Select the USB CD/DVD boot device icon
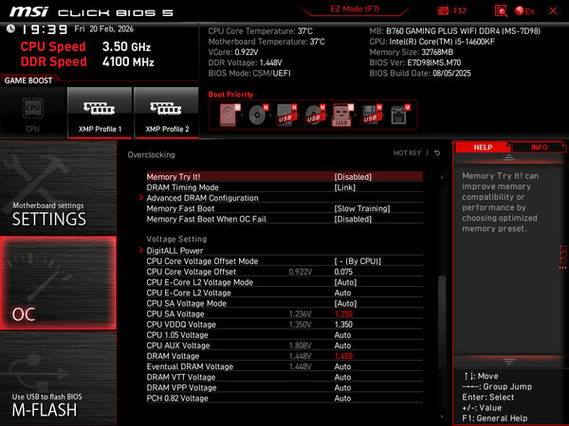The image size is (569, 426). [x=315, y=115]
